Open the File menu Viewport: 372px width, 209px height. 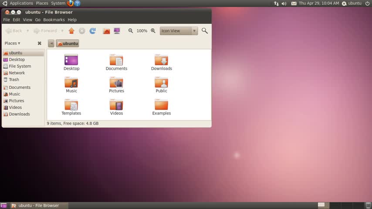pos(7,20)
